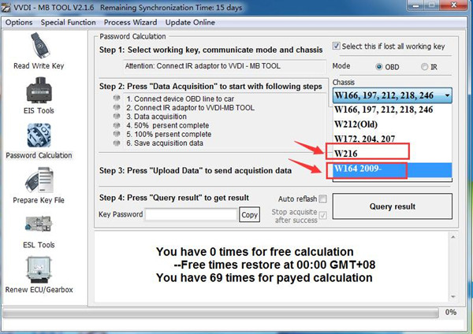Choose W212(Old) chassis option

click(392, 124)
